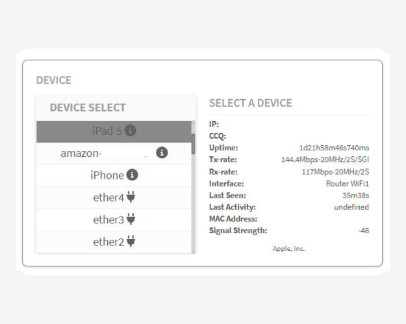Image resolution: width=406 pixels, height=324 pixels.
Task: Click the plug icon beside ether2
Action: (131, 242)
